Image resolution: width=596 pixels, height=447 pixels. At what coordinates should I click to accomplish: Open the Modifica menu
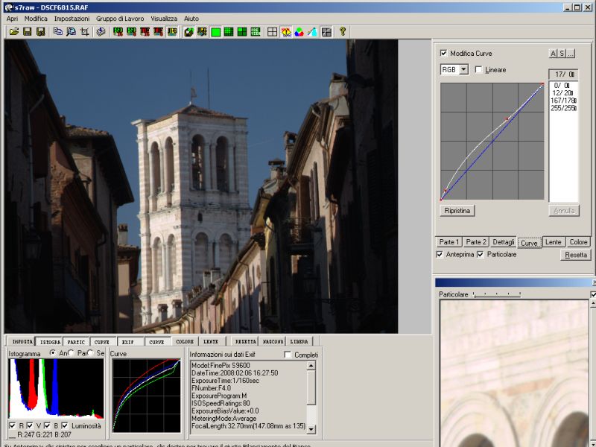click(x=36, y=19)
